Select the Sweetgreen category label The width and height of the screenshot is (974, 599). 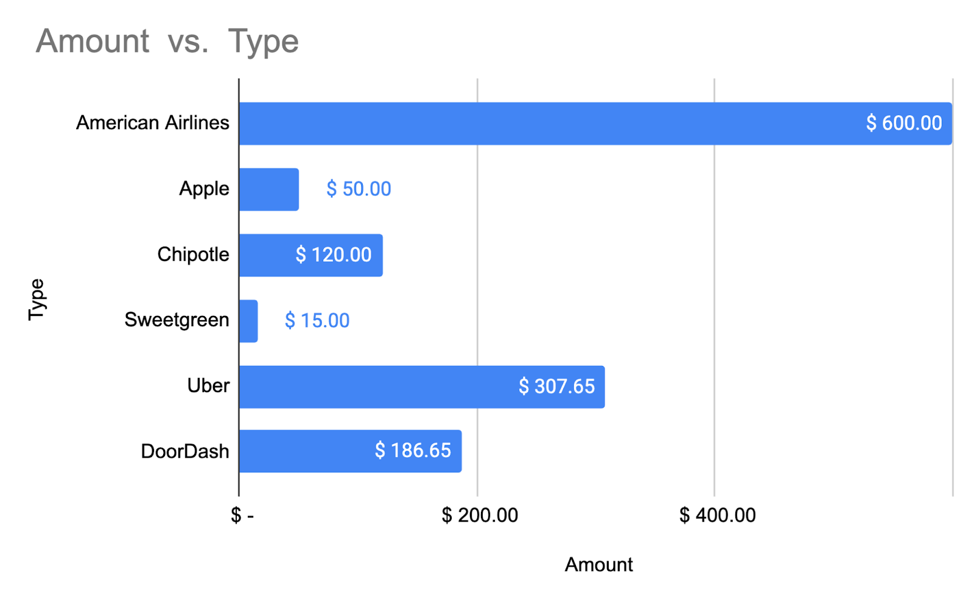pyautogui.click(x=177, y=320)
